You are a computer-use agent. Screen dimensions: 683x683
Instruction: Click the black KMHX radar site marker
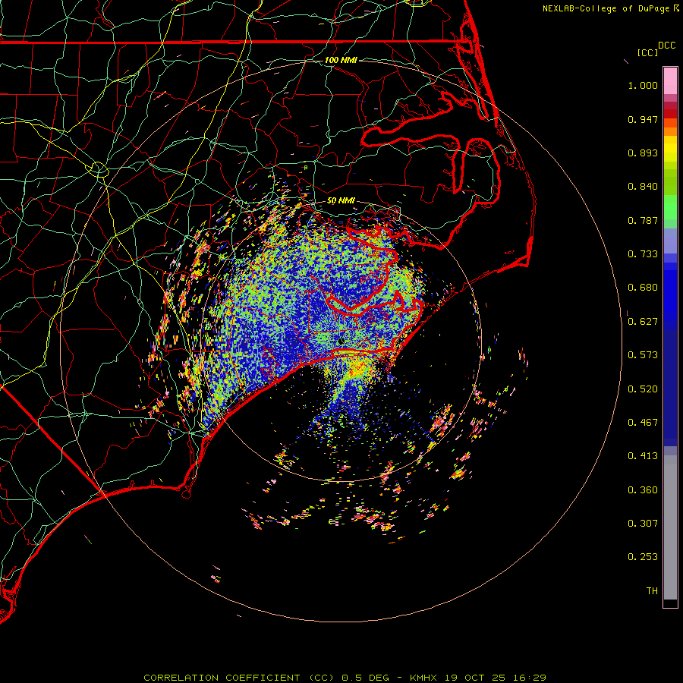(x=341, y=341)
